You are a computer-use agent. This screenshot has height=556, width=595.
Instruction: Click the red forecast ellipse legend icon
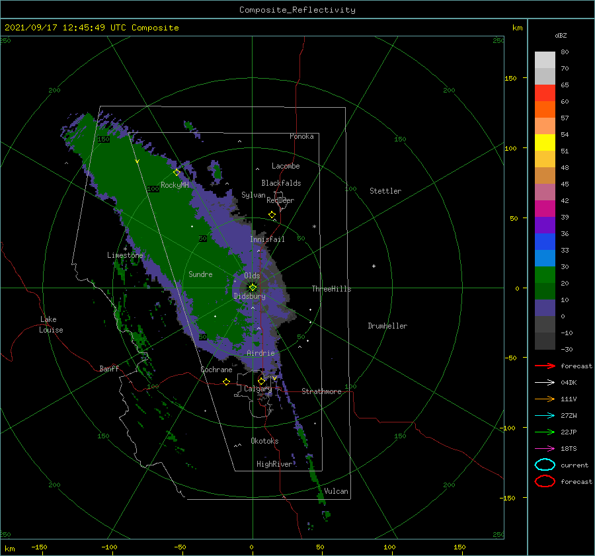(x=545, y=481)
